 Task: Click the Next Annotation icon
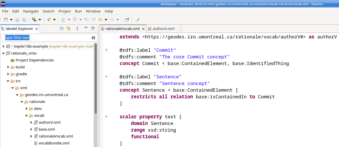point(63,19)
